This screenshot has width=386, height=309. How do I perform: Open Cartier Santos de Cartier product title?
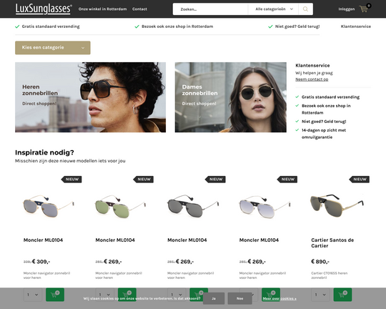point(332,243)
